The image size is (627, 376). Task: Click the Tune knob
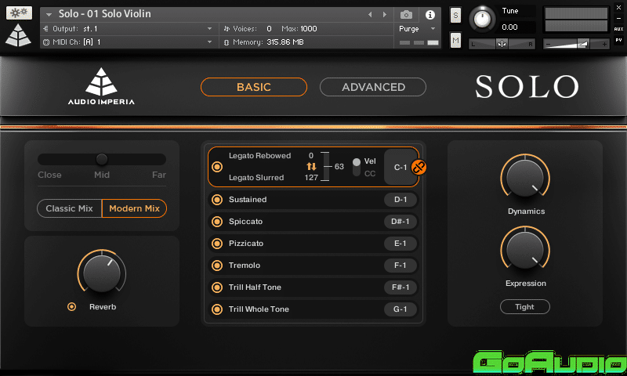482,19
